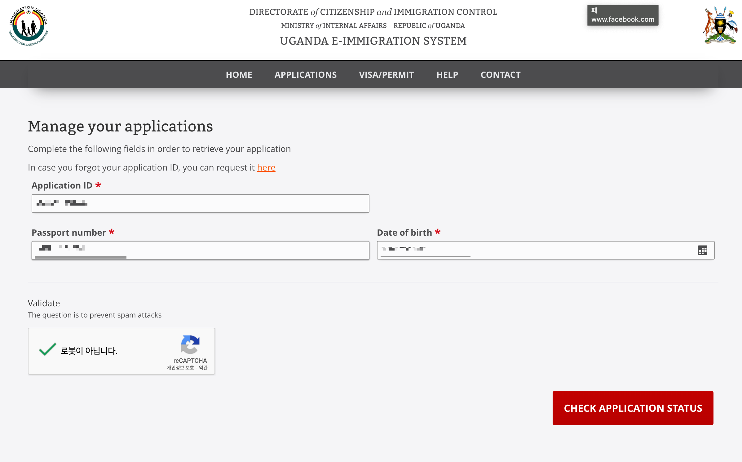The width and height of the screenshot is (742, 462).
Task: Open the HOME menu item
Action: click(x=239, y=75)
